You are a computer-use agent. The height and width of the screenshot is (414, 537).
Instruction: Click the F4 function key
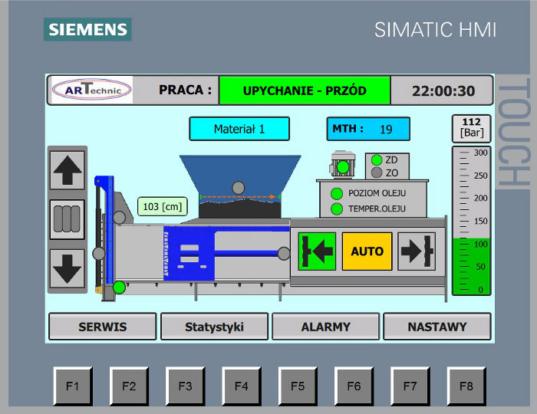click(x=242, y=386)
